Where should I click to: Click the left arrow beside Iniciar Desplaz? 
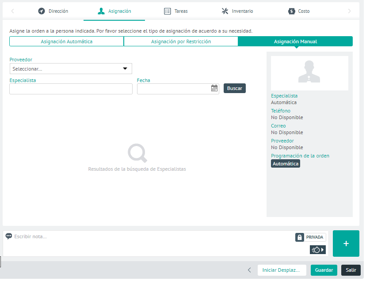coord(249,270)
